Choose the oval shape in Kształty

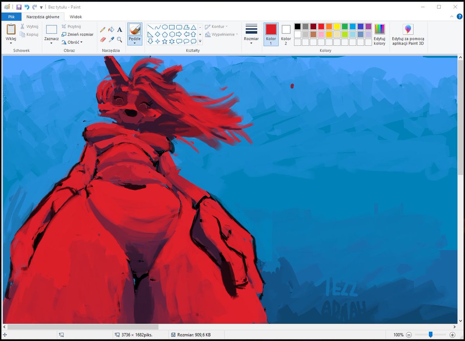pos(165,27)
